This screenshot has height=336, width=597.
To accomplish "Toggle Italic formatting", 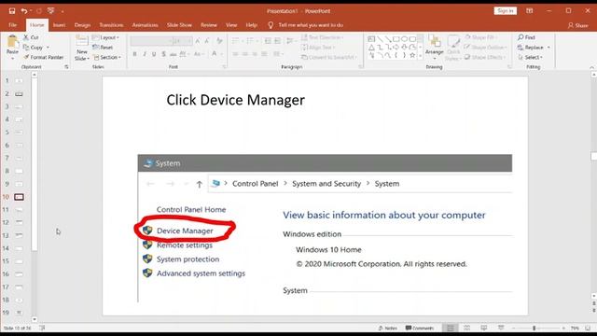I will (x=145, y=54).
